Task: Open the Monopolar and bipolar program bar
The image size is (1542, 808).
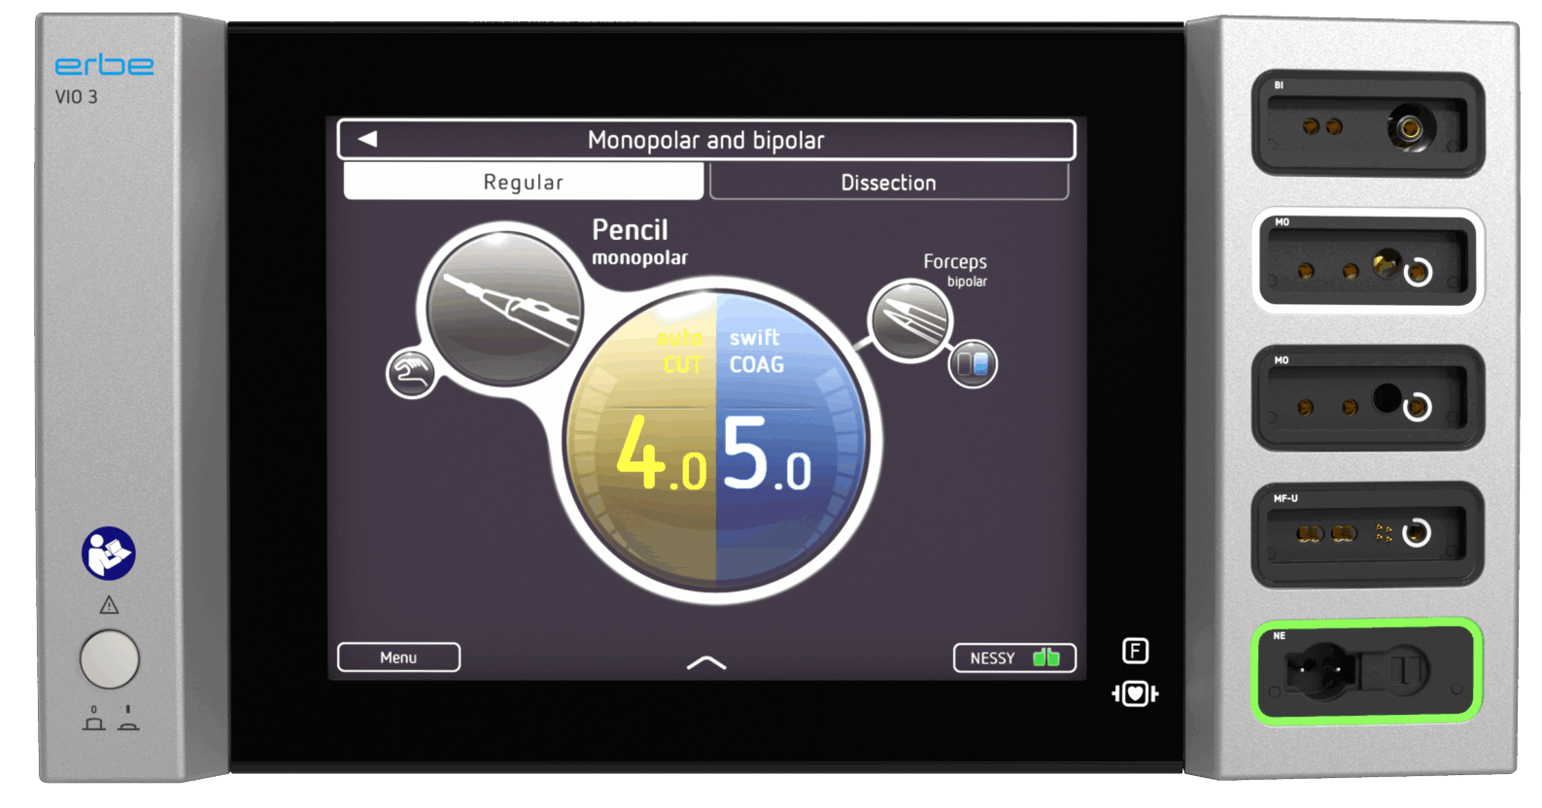Action: point(706,140)
